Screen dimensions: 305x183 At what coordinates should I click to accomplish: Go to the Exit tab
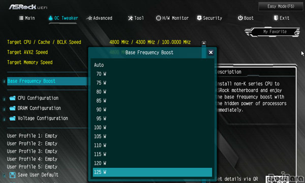tap(282, 18)
